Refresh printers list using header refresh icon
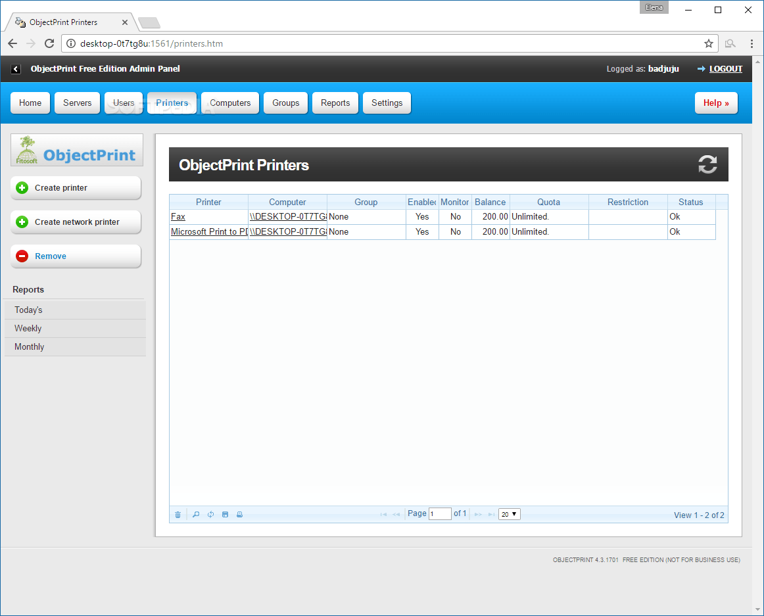This screenshot has width=764, height=616. pos(707,164)
